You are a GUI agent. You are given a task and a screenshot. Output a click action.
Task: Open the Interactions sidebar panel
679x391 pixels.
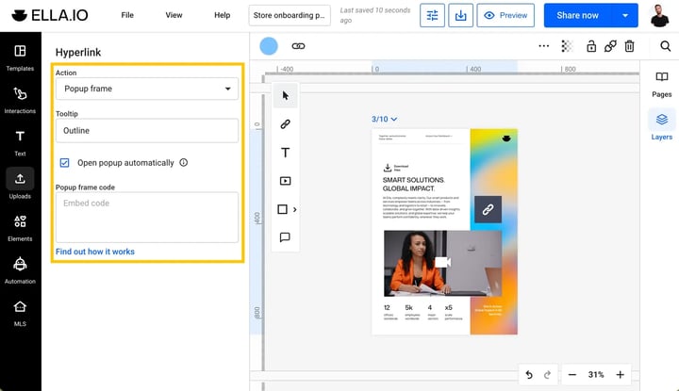(x=20, y=101)
